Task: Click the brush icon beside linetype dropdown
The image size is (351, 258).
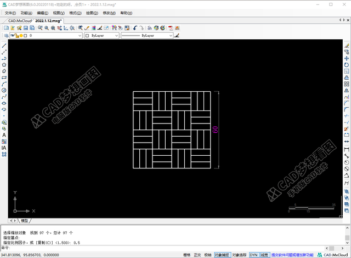Action: 177,36
